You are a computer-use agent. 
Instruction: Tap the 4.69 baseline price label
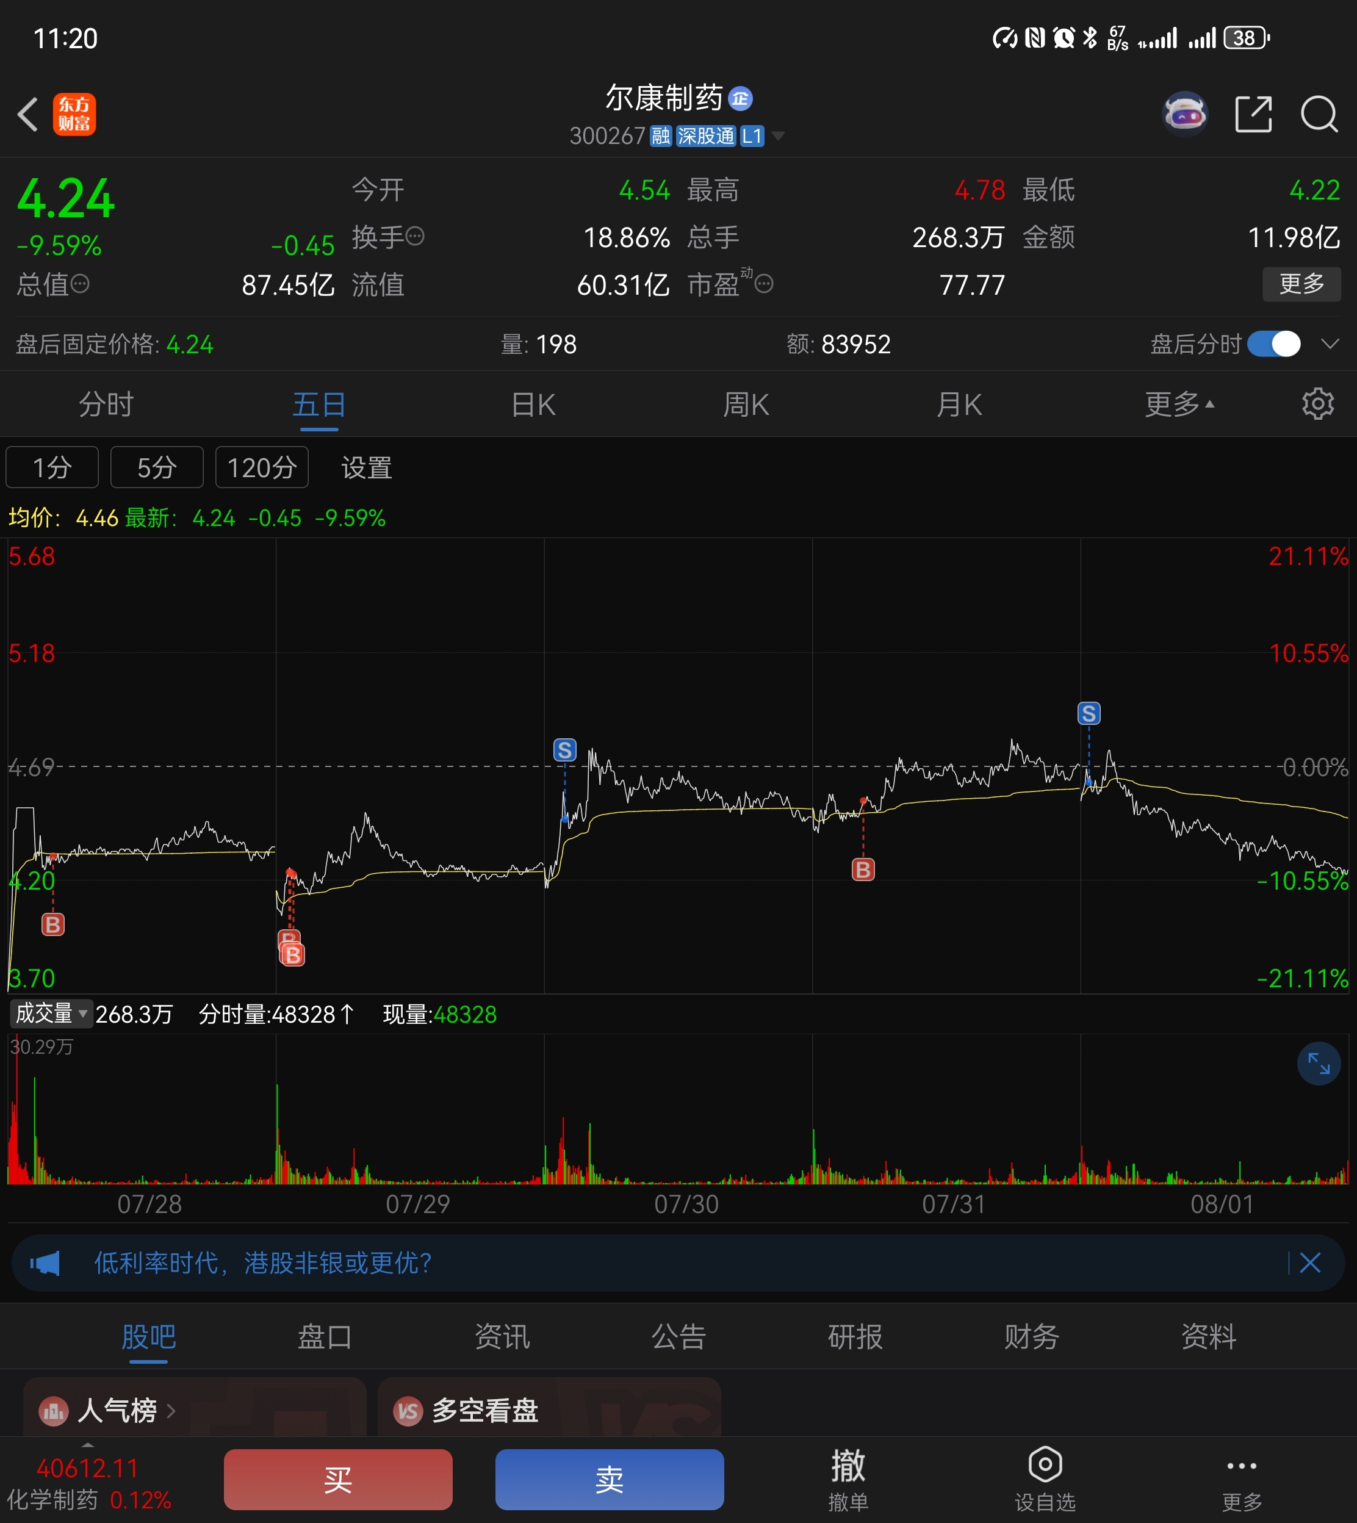31,767
